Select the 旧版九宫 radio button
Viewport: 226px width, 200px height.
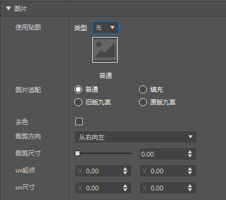click(78, 102)
